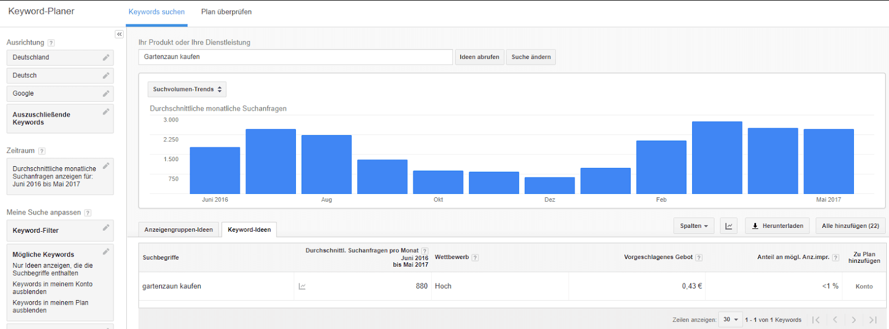The image size is (889, 329).
Task: Switch to Anzeigengruppen-Ideen tab
Action: pyautogui.click(x=179, y=230)
